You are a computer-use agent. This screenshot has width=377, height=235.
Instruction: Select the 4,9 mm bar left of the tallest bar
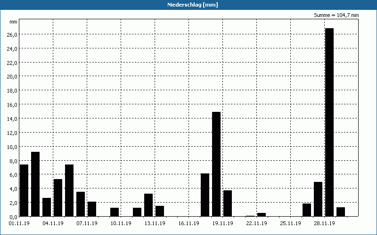pyautogui.click(x=318, y=199)
